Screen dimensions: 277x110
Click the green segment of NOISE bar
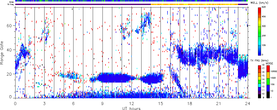pyautogui.click(x=268, y=82)
